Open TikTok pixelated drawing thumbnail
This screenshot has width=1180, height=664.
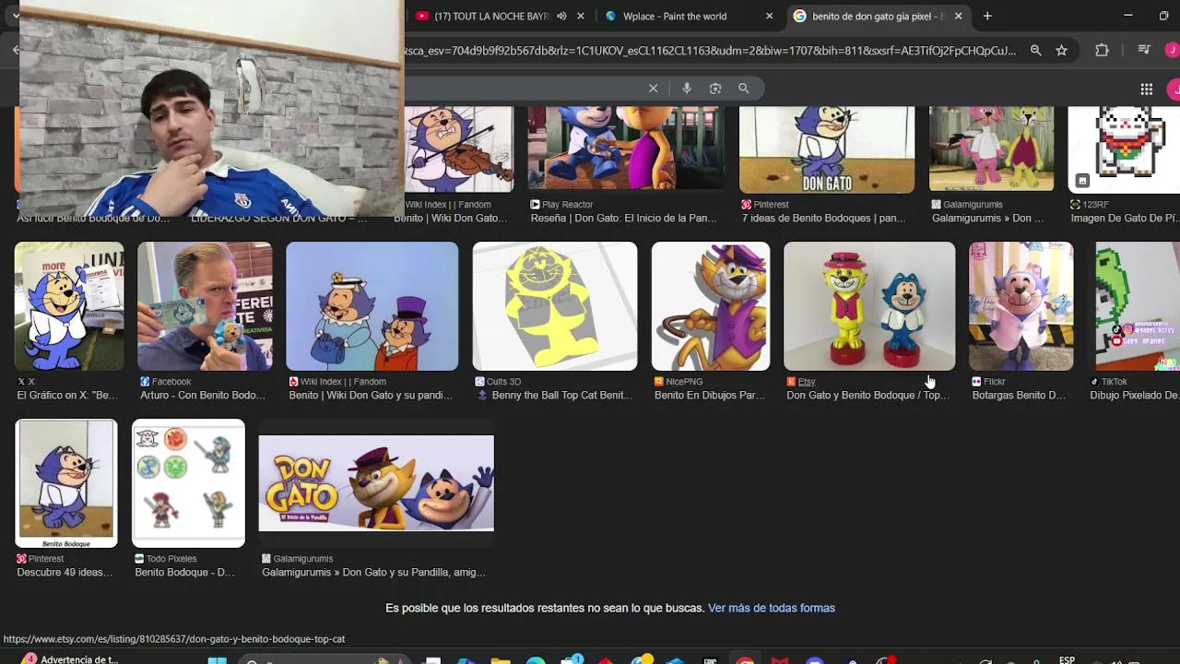1138,306
